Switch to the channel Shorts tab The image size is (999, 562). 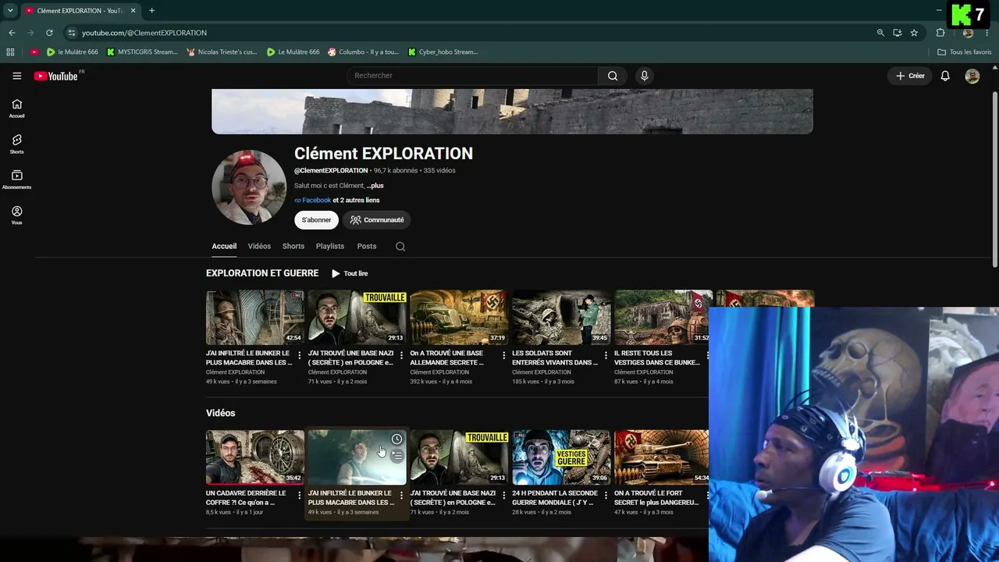click(293, 247)
